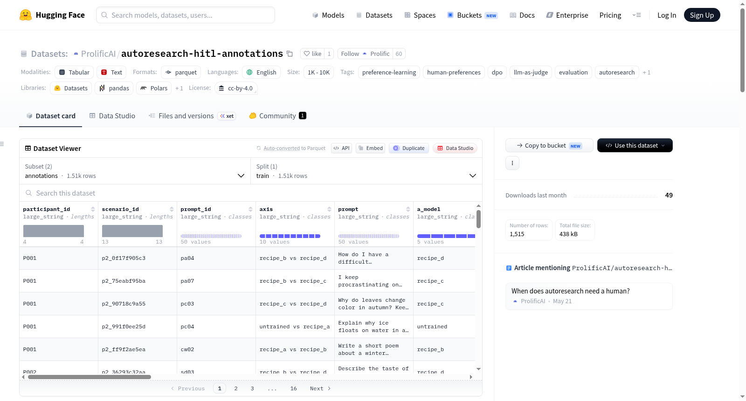Click the Text modality tag
This screenshot has height=401, width=746.
point(111,72)
